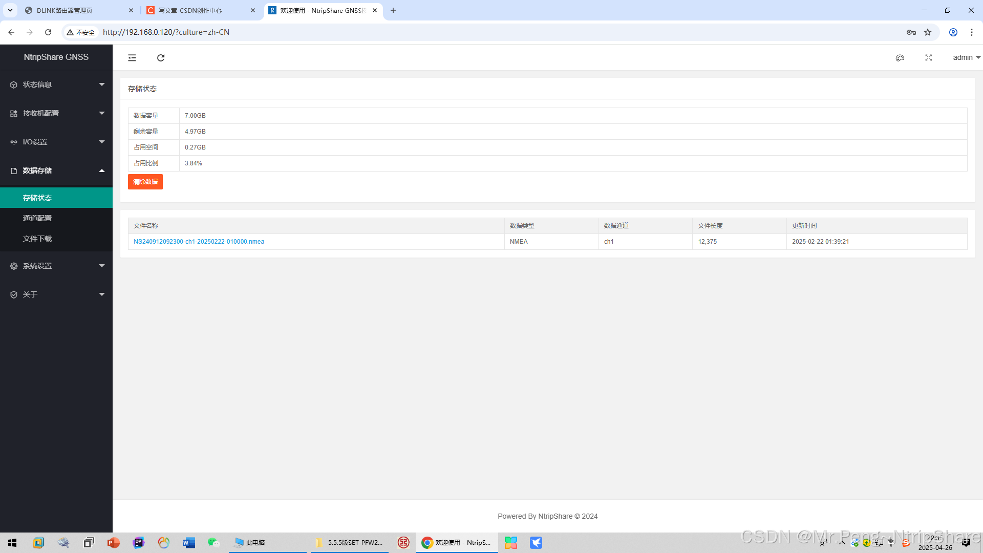Collapse the sidebar with hamburger icon
Screen dimensions: 983x553
pyautogui.click(x=132, y=58)
